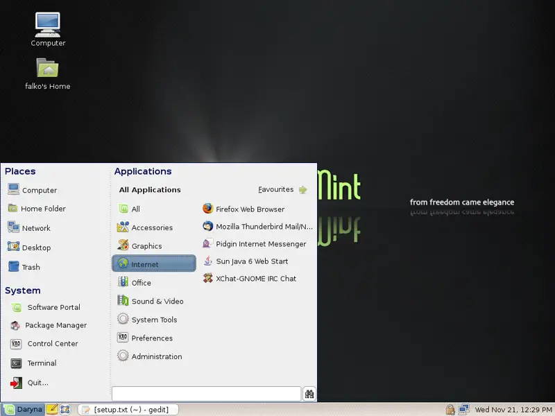The image size is (555, 416).
Task: Switch to Favourites view
Action: (x=282, y=189)
